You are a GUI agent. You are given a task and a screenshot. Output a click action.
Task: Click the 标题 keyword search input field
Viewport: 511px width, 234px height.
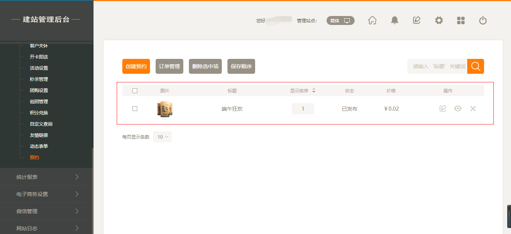[437, 66]
